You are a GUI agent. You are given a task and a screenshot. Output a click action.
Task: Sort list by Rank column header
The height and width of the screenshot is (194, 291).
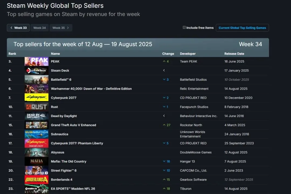[x=12, y=54]
